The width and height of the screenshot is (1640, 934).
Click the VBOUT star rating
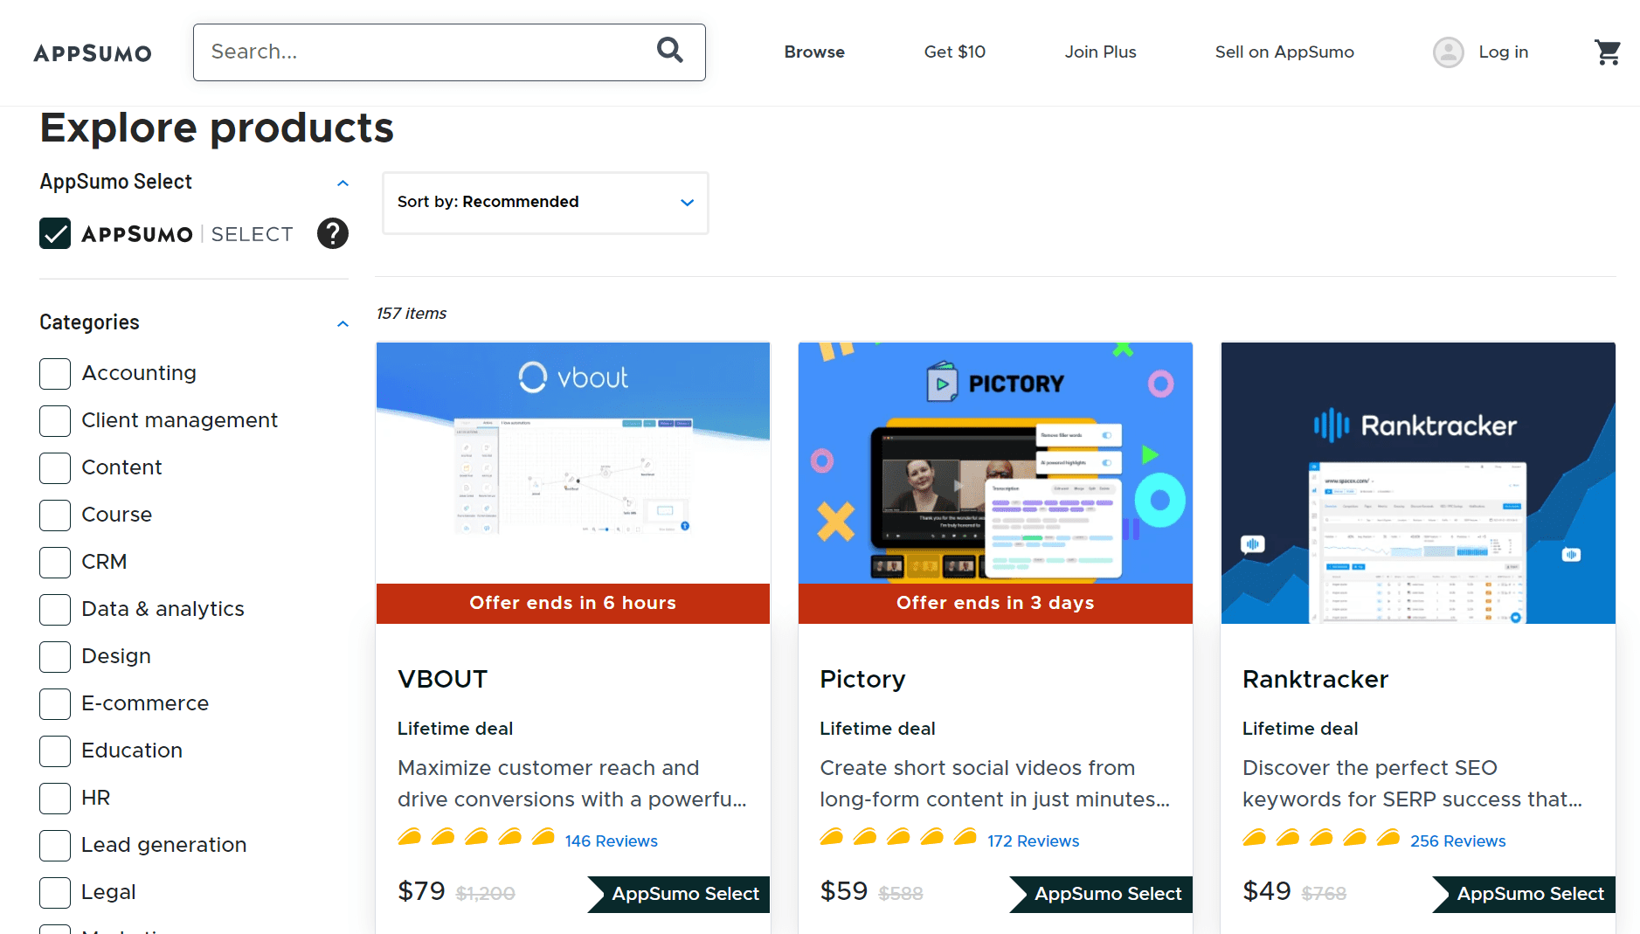point(476,837)
